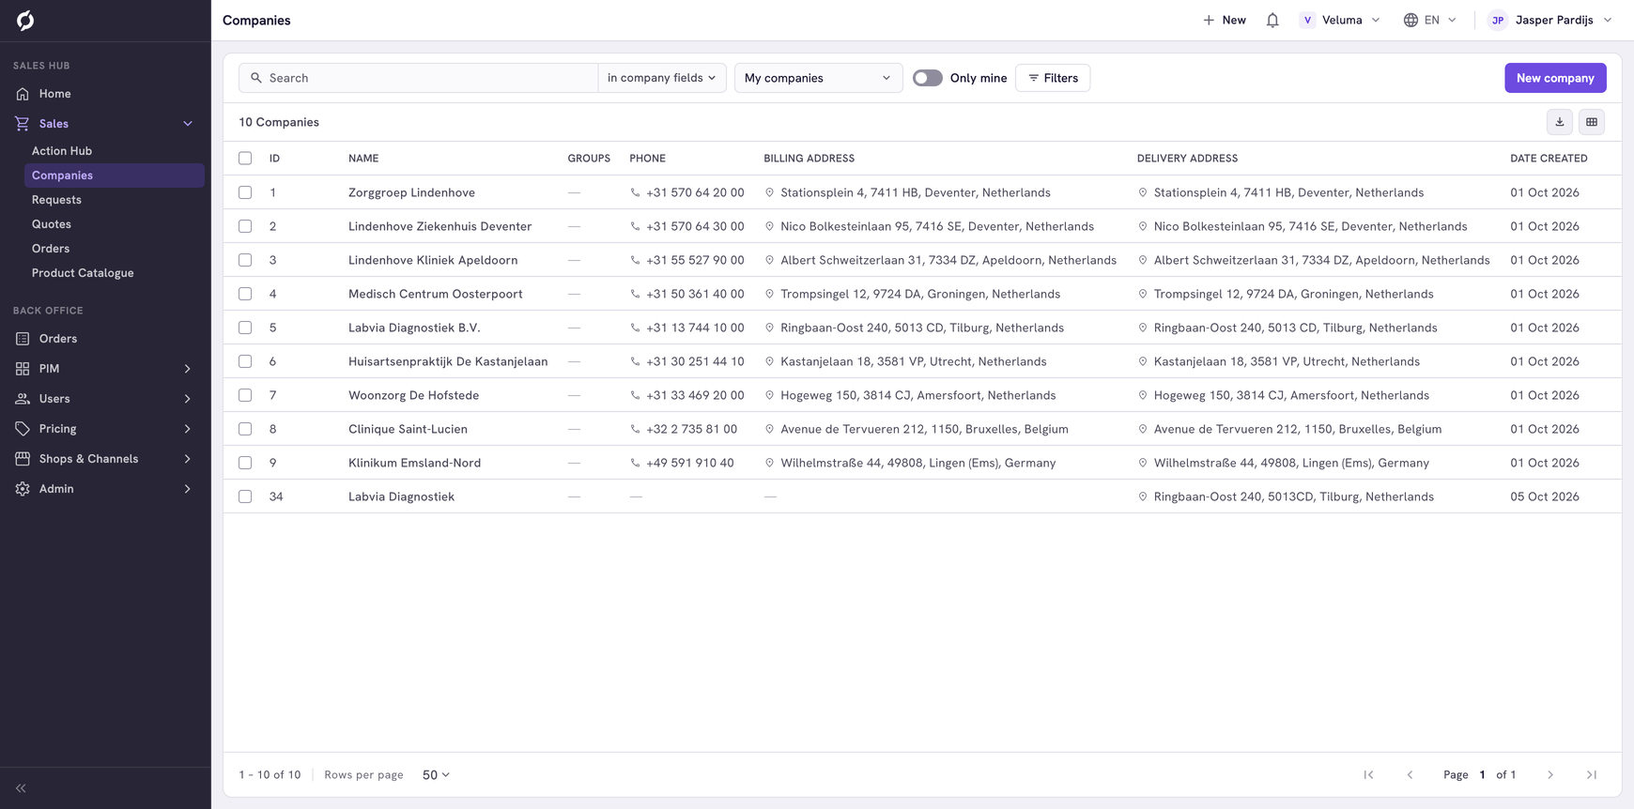This screenshot has width=1634, height=809.
Task: Toggle the Only mine switch
Action: tap(928, 78)
